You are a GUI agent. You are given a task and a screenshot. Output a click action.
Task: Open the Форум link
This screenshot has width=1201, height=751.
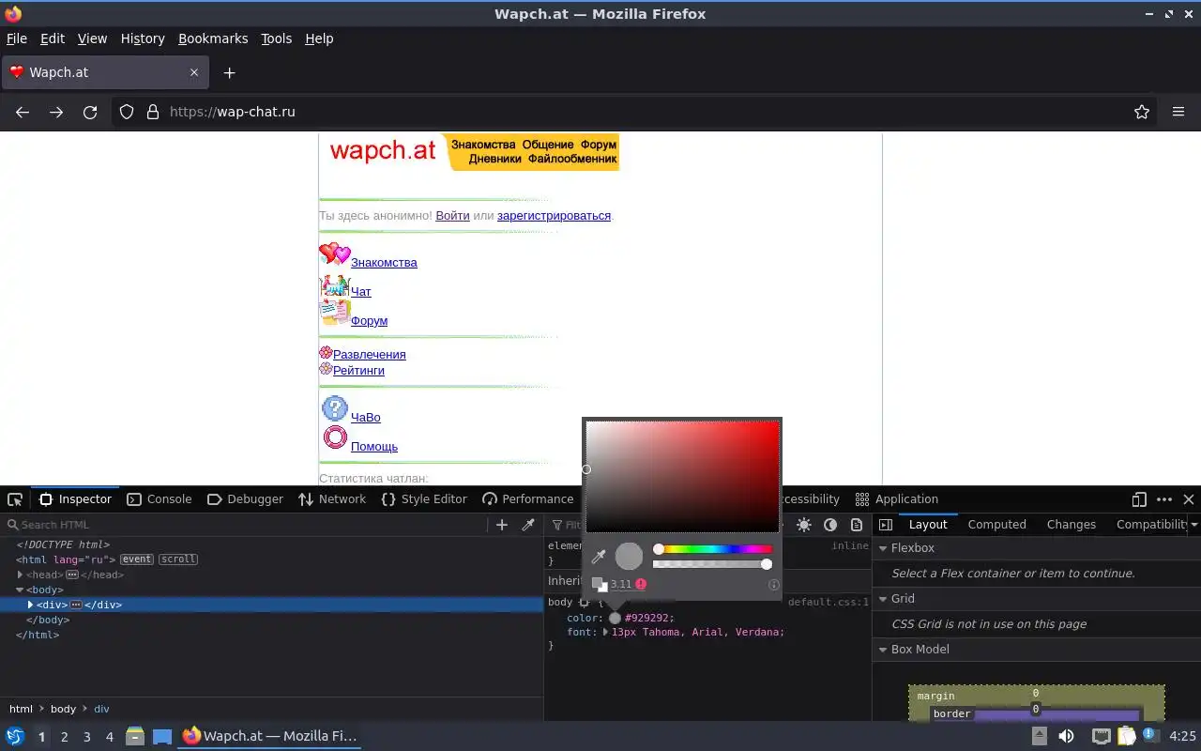tap(369, 321)
